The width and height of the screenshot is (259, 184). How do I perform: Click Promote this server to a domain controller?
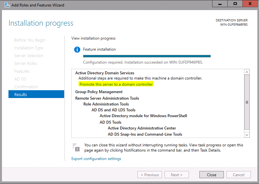click(x=116, y=84)
